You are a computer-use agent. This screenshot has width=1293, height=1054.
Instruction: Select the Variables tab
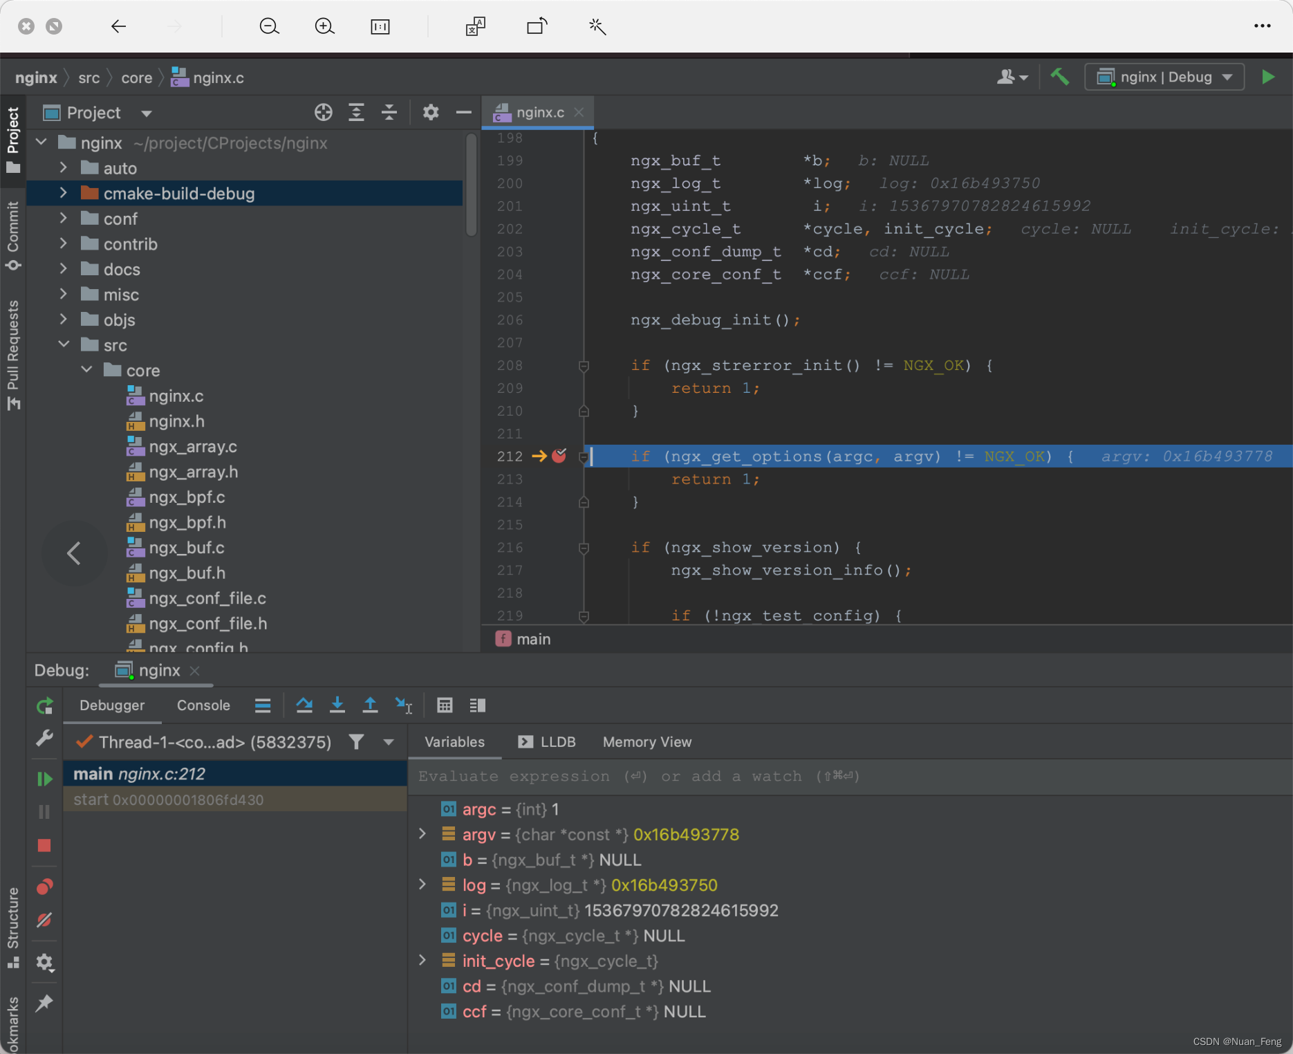454,742
